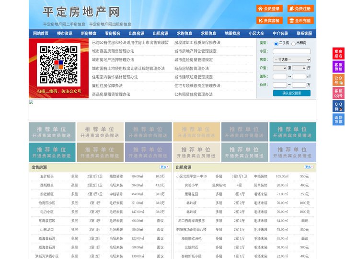Open the 电力小区 sale listing
345x259 pixels.
pyautogui.click(x=47, y=212)
